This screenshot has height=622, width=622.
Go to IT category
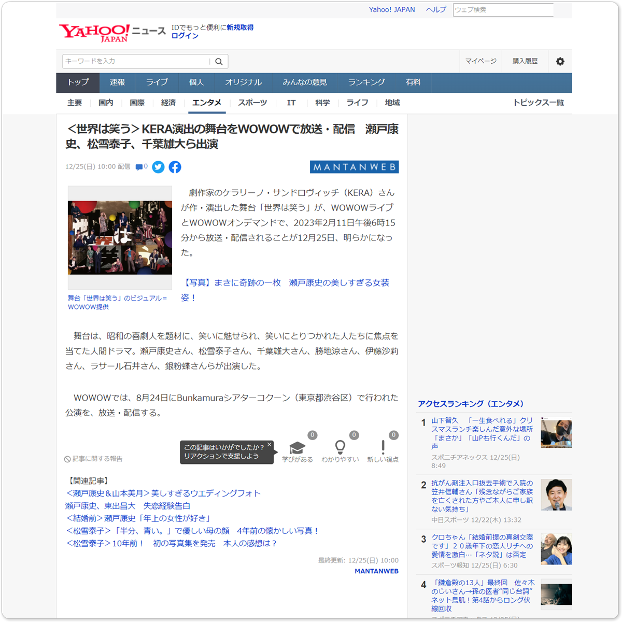click(291, 103)
